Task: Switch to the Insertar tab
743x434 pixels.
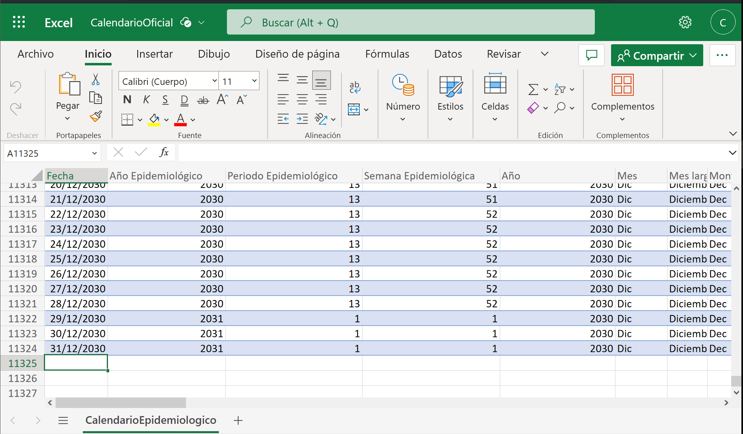Action: 155,54
